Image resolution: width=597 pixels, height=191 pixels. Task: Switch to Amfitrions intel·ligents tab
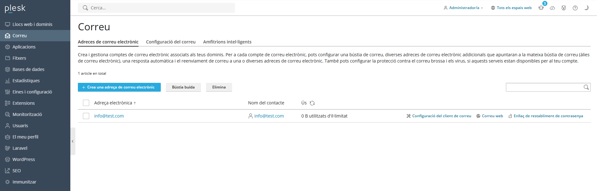point(227,42)
